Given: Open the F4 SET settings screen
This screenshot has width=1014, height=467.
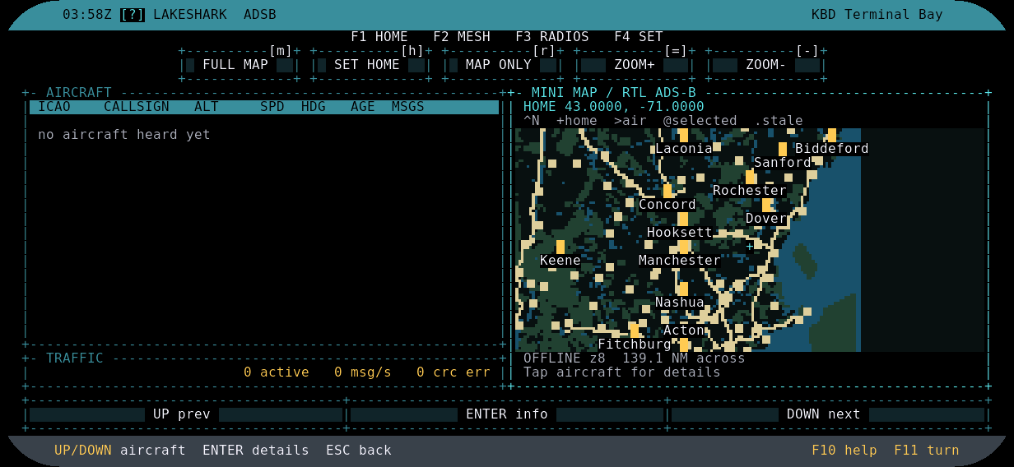Looking at the screenshot, I should (639, 37).
